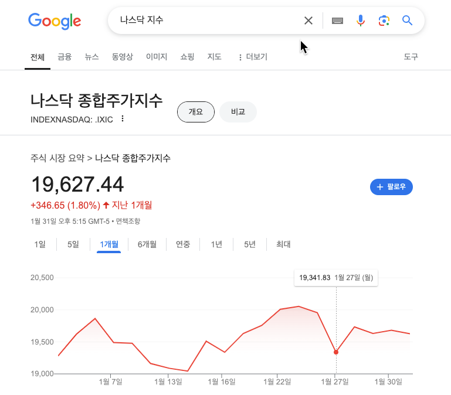Open the 도구 search tools
Screen dimensions: 451x395
(411, 57)
